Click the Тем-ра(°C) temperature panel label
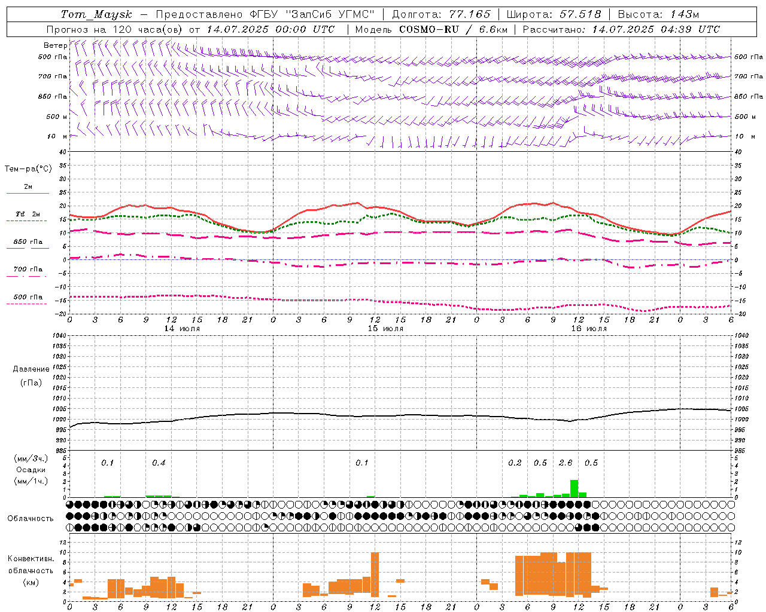The height and width of the screenshot is (612, 766). click(28, 169)
